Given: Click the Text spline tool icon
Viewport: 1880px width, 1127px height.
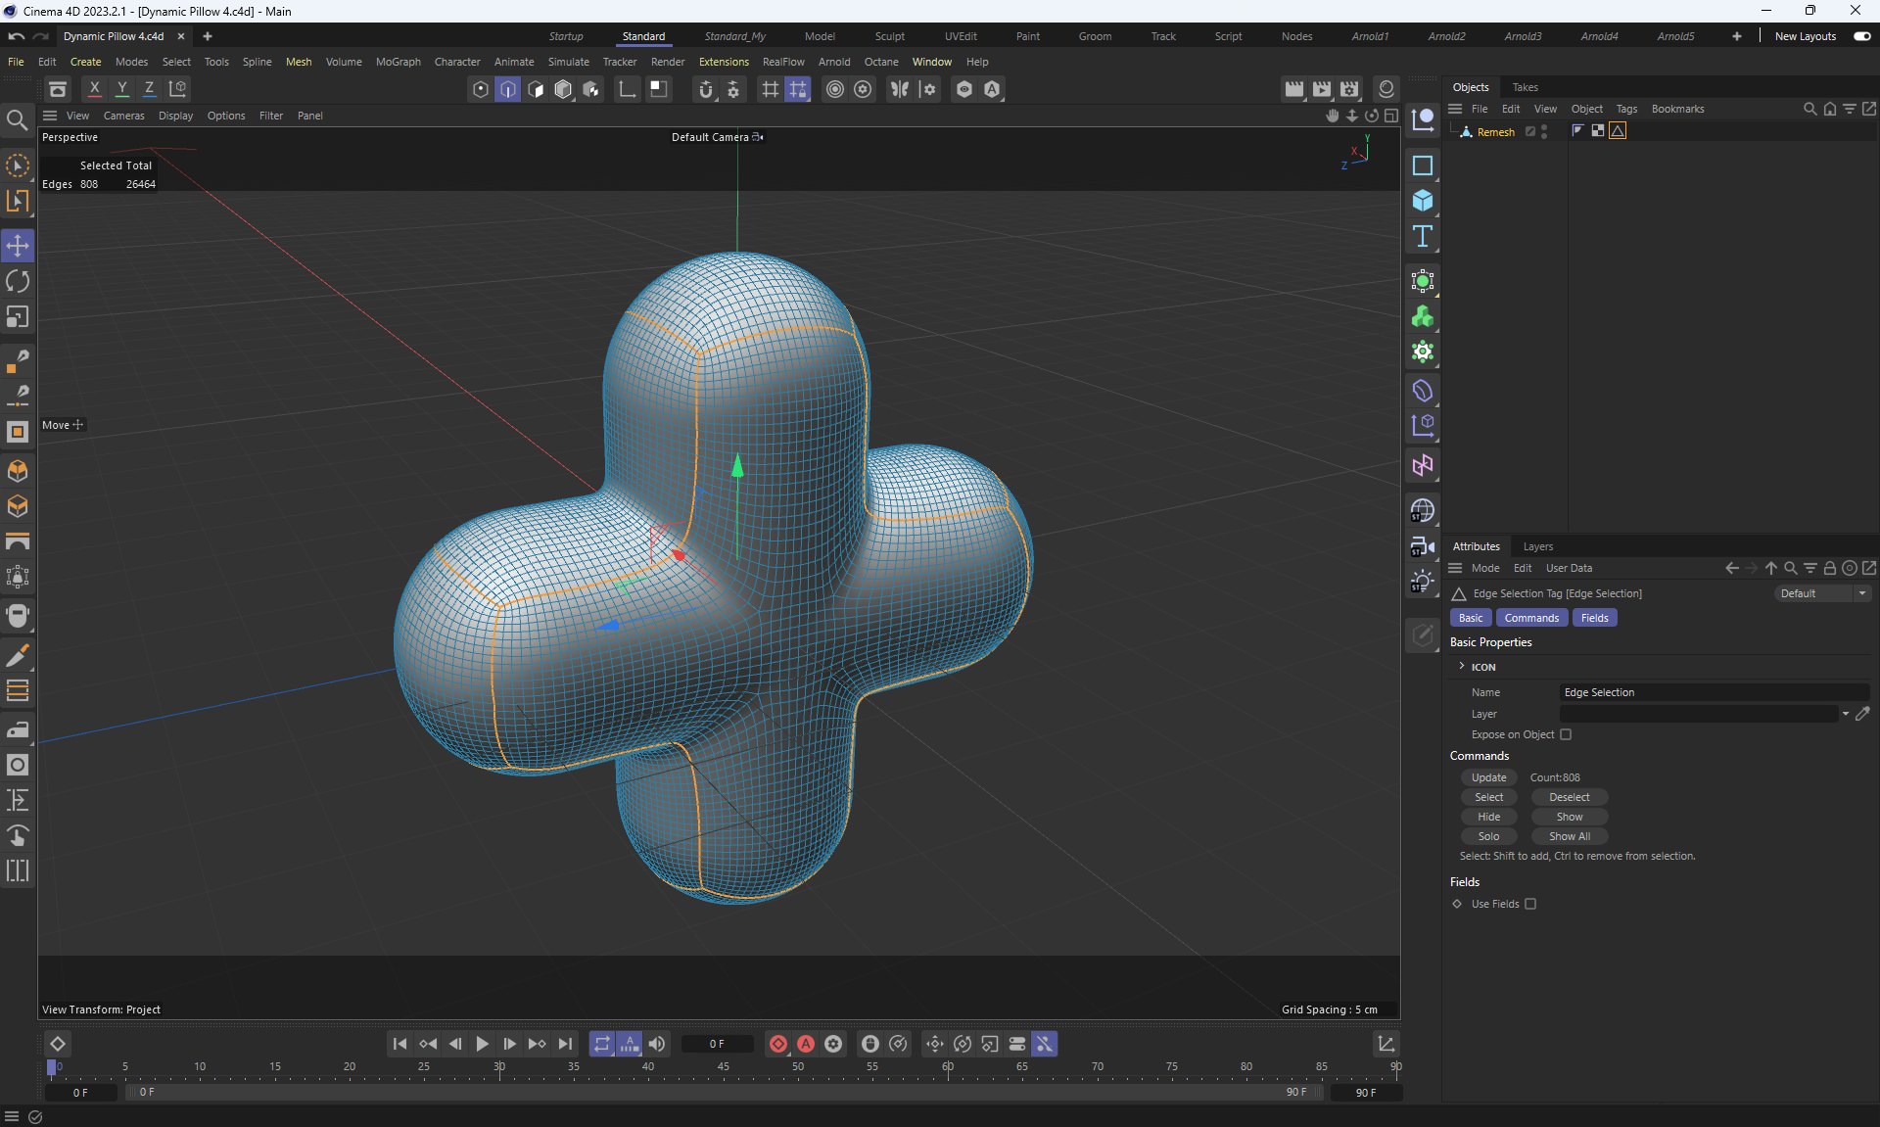Looking at the screenshot, I should [x=1423, y=236].
